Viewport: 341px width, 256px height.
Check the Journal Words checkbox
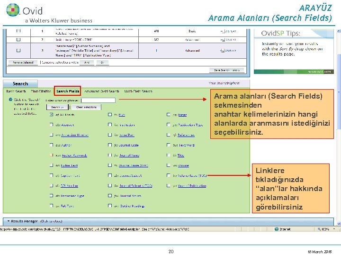coord(110,195)
